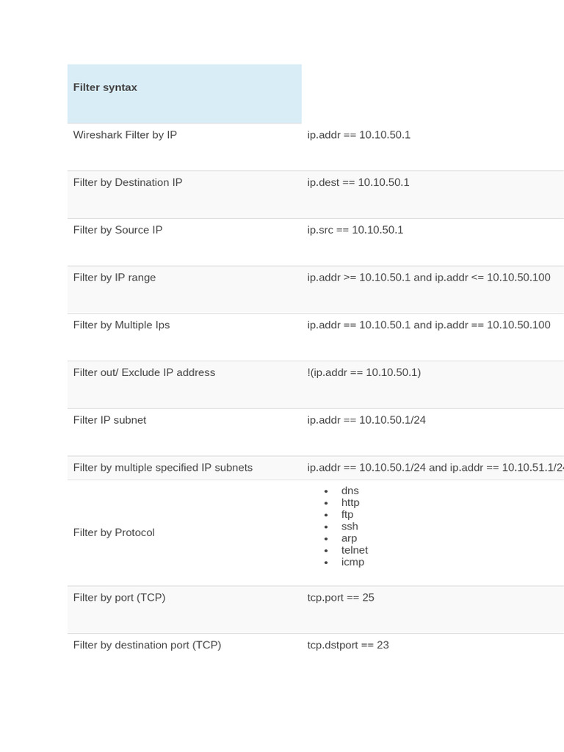564x752 pixels.
Task: Click the tcp.port == 25 filter text
Action: point(341,598)
